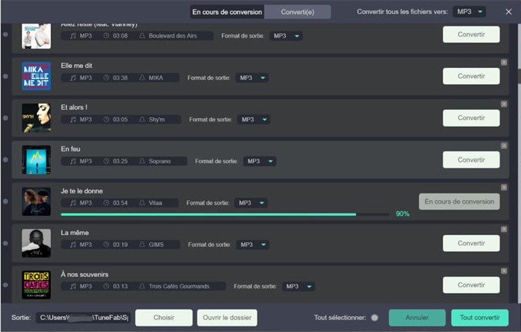Click the Elle me dit album cover

(x=36, y=76)
